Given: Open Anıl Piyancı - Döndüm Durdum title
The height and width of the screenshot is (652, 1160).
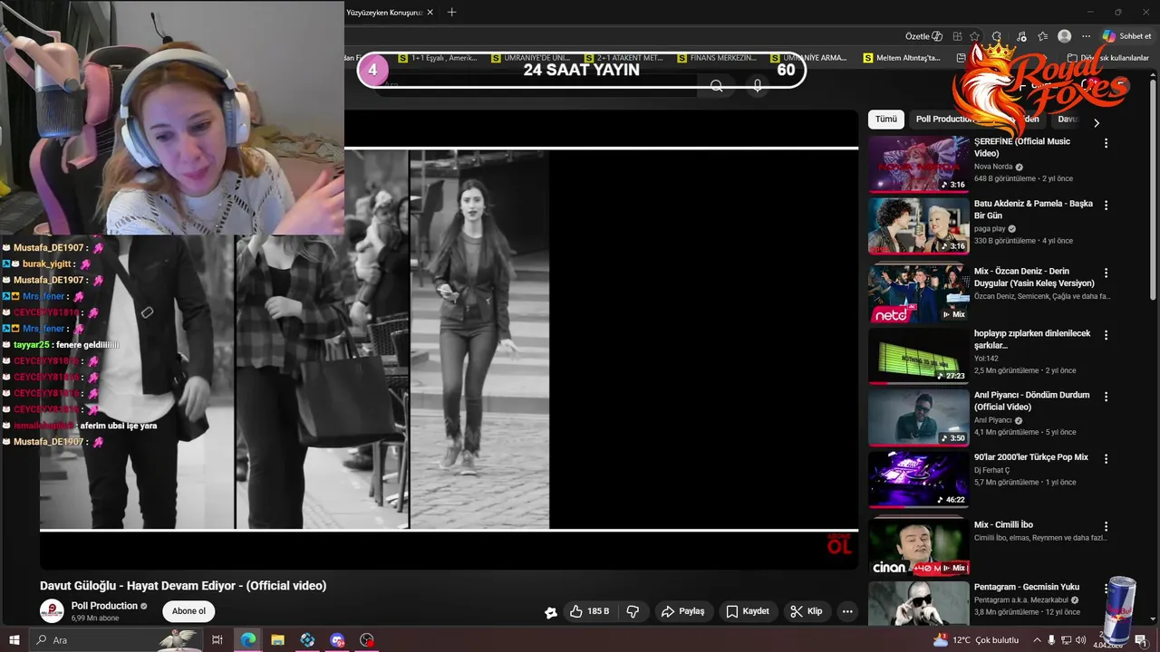Looking at the screenshot, I should coord(1031,401).
